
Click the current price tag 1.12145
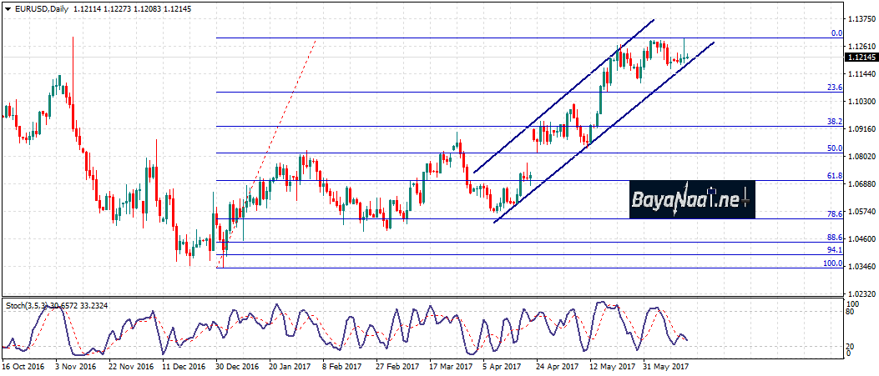coord(861,58)
